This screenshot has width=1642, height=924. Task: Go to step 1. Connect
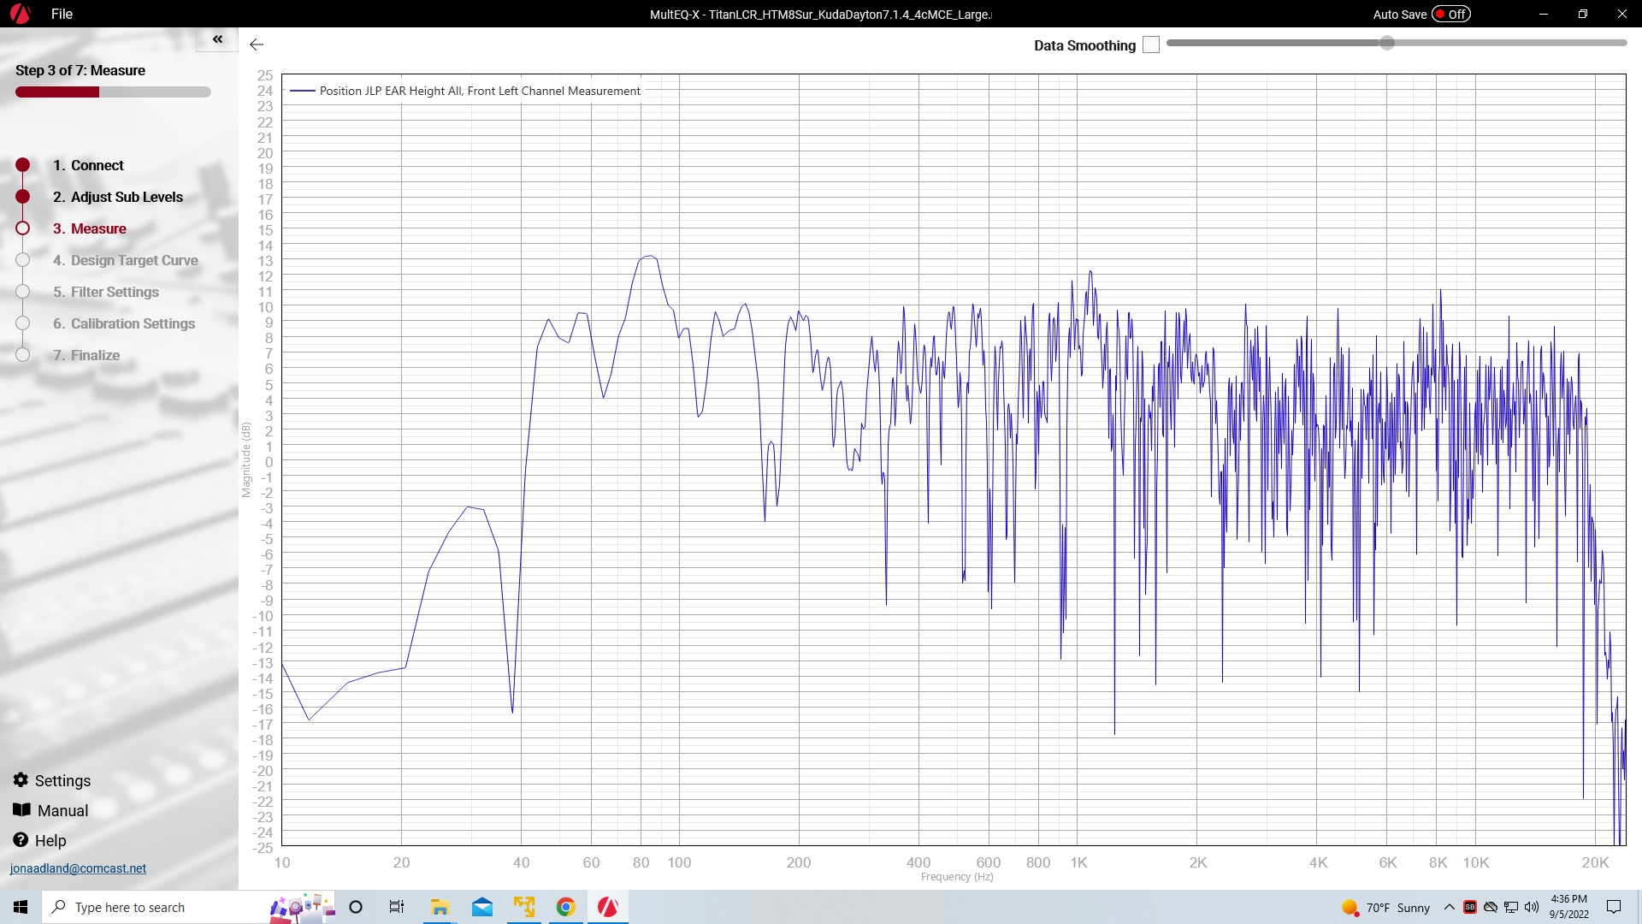pyautogui.click(x=88, y=165)
